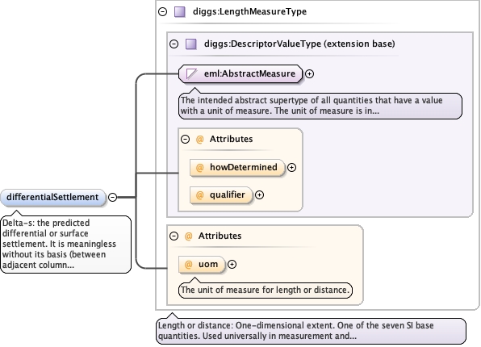Expand the uom attribute
The image size is (481, 347).
tap(232, 265)
